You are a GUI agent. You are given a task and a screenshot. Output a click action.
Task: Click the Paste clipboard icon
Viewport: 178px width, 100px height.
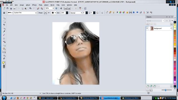click(26, 8)
